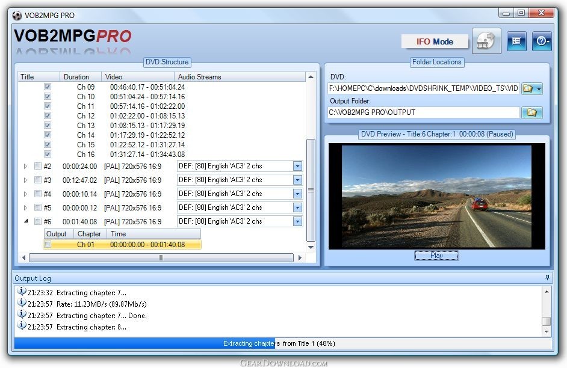Open the list options icon button
Image resolution: width=567 pixels, height=368 pixels.
click(516, 41)
